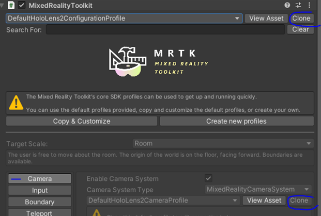
Task: Click the warning icon in info box
Action: tap(17, 103)
